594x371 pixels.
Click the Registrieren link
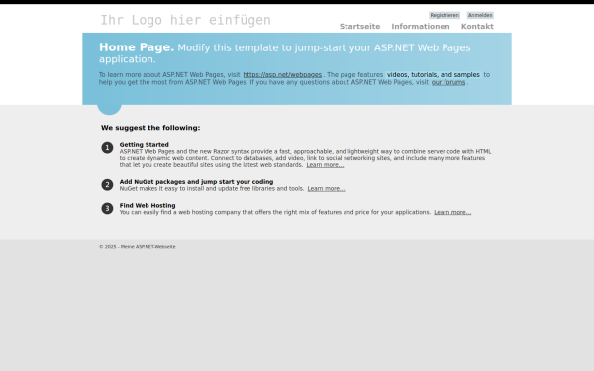click(x=445, y=15)
